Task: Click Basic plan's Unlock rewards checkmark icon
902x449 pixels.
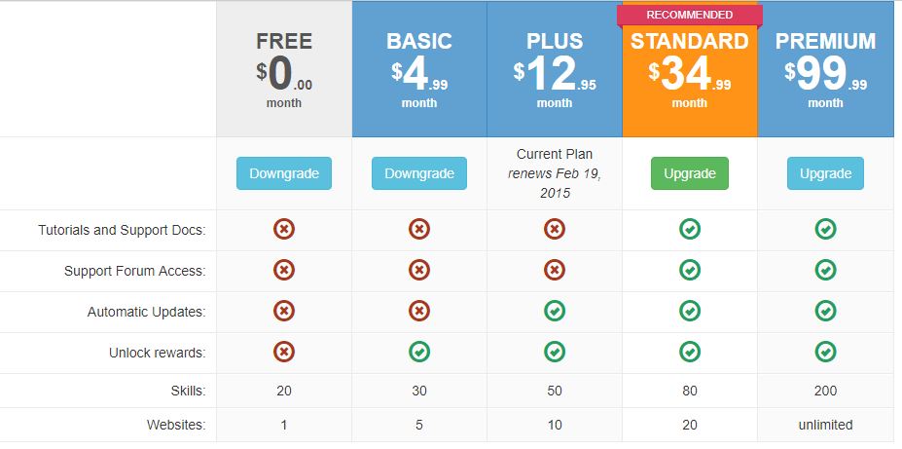Action: tap(418, 352)
